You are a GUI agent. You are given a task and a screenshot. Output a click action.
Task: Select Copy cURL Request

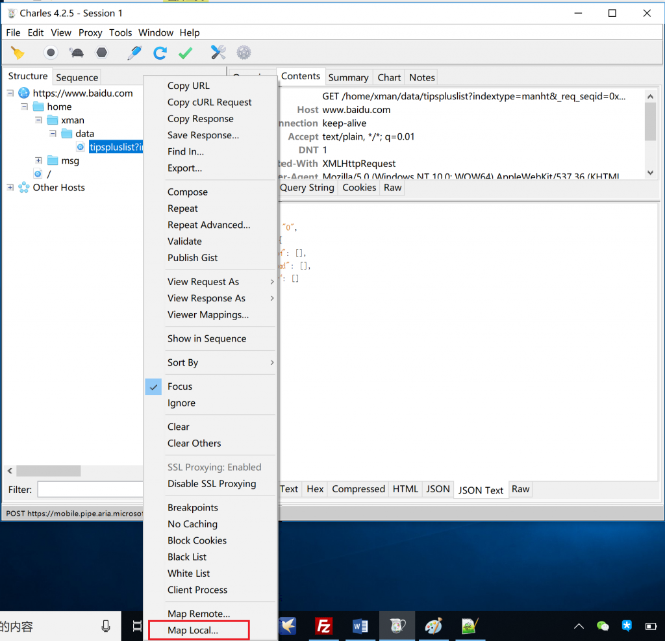pos(210,102)
